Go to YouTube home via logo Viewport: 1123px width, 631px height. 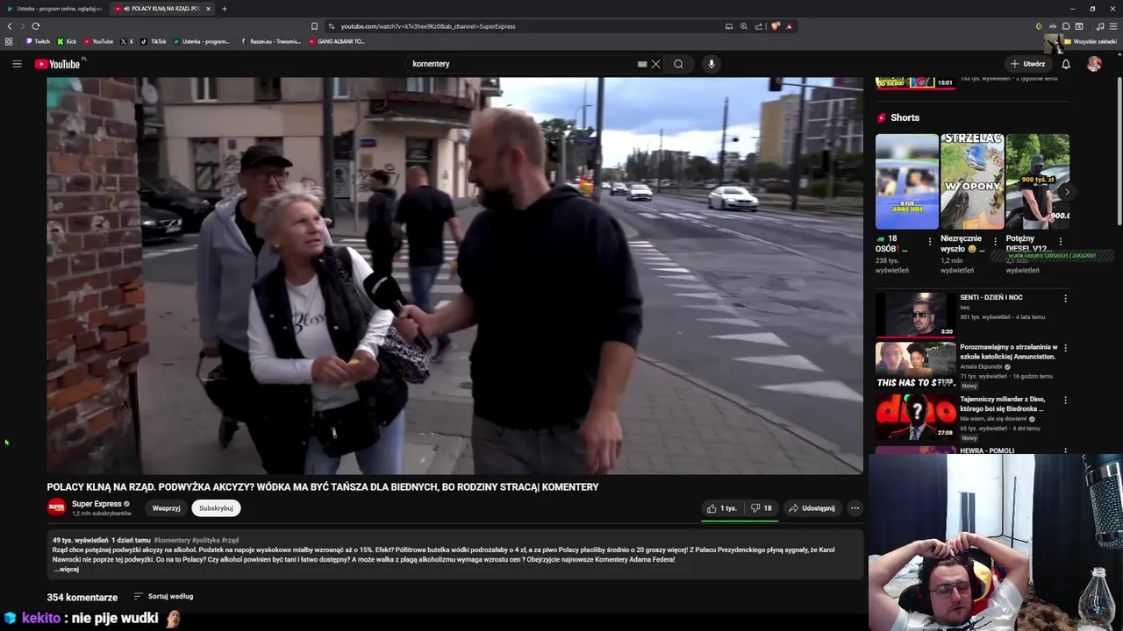58,64
